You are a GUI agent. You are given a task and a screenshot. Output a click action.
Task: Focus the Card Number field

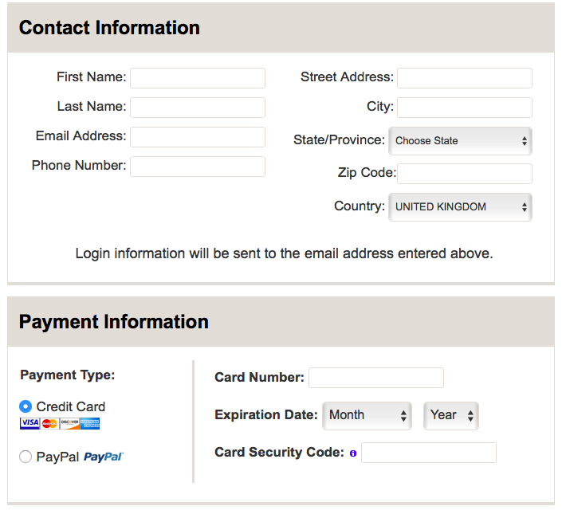click(376, 378)
